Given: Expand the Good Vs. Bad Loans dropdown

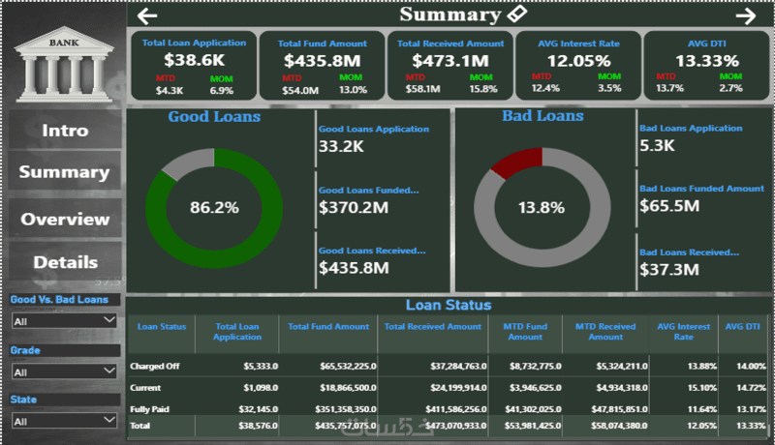Looking at the screenshot, I should coord(64,320).
